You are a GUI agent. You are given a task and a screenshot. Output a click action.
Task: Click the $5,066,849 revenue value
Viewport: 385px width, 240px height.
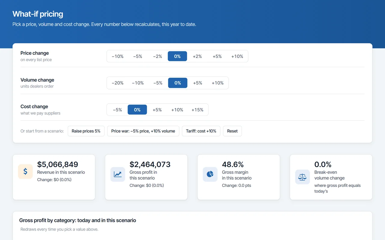click(58, 164)
